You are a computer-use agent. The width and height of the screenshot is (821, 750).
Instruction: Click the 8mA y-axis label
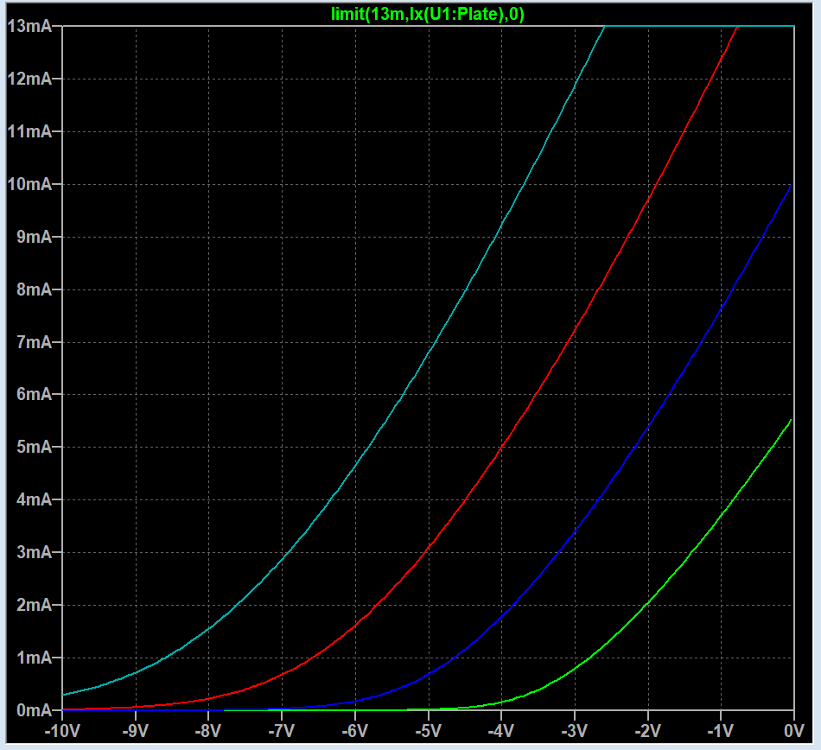pos(34,289)
